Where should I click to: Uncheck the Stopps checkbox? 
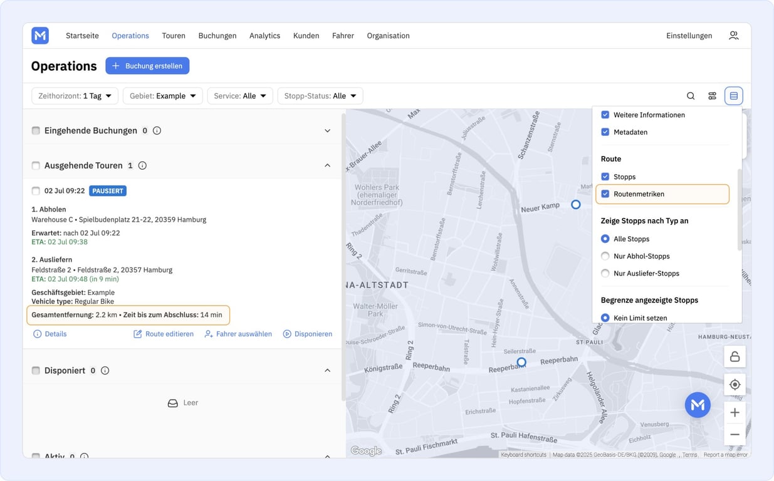click(x=605, y=177)
